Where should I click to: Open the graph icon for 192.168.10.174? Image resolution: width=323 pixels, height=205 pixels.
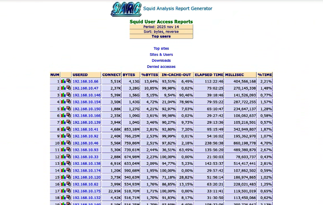pos(63,170)
